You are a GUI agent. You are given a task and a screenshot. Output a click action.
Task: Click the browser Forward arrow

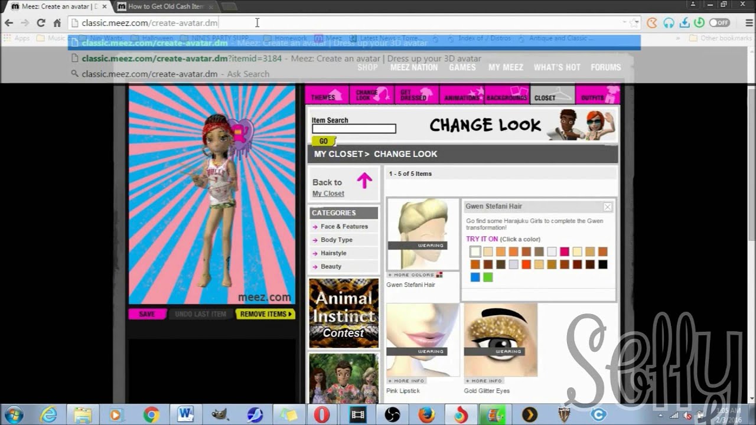click(x=25, y=23)
